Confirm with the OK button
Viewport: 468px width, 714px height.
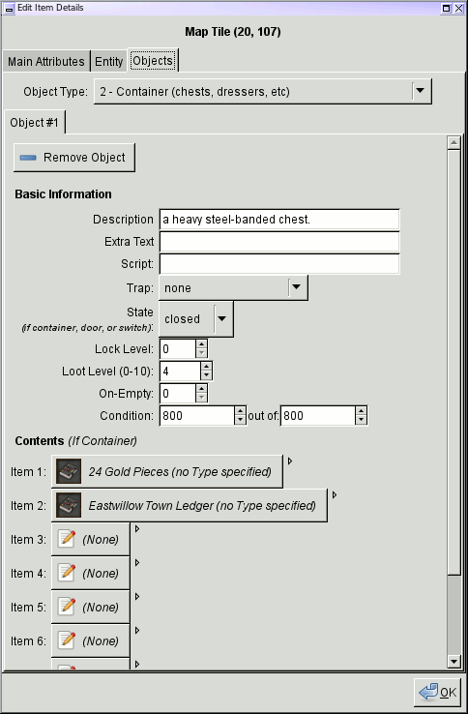[x=437, y=693]
